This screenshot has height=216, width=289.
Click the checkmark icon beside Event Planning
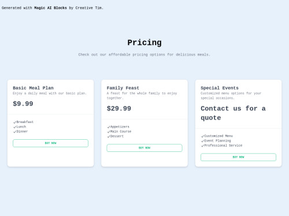tap(202, 141)
